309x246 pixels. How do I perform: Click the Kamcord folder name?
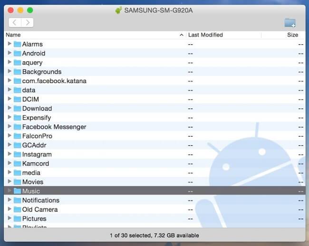[36, 163]
